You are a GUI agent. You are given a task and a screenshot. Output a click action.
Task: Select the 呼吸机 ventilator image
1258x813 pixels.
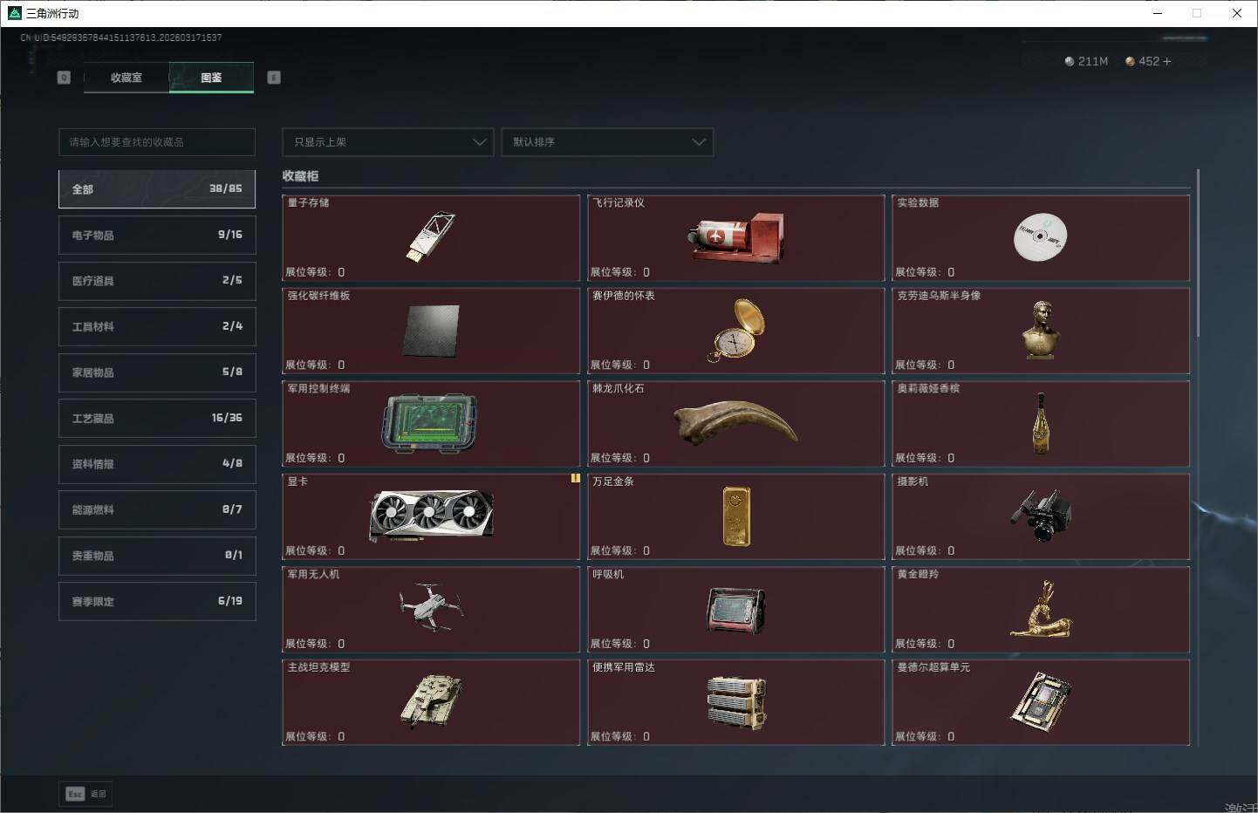pos(736,610)
